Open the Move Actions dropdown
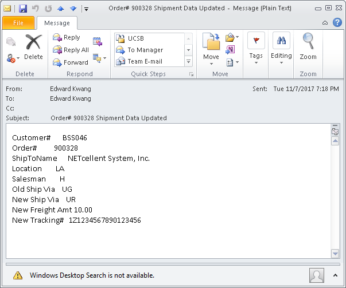 tap(232, 62)
